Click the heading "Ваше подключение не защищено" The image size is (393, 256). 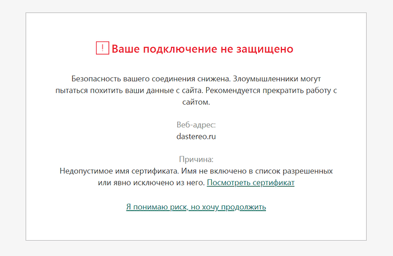[202, 49]
